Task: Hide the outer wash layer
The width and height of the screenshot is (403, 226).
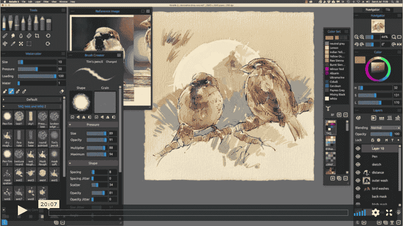Action: pos(358,180)
